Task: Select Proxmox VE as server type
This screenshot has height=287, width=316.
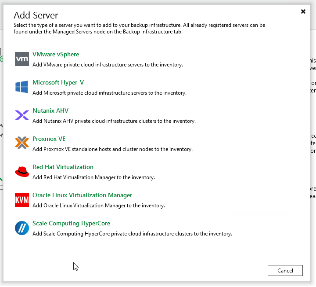Action: 49,139
